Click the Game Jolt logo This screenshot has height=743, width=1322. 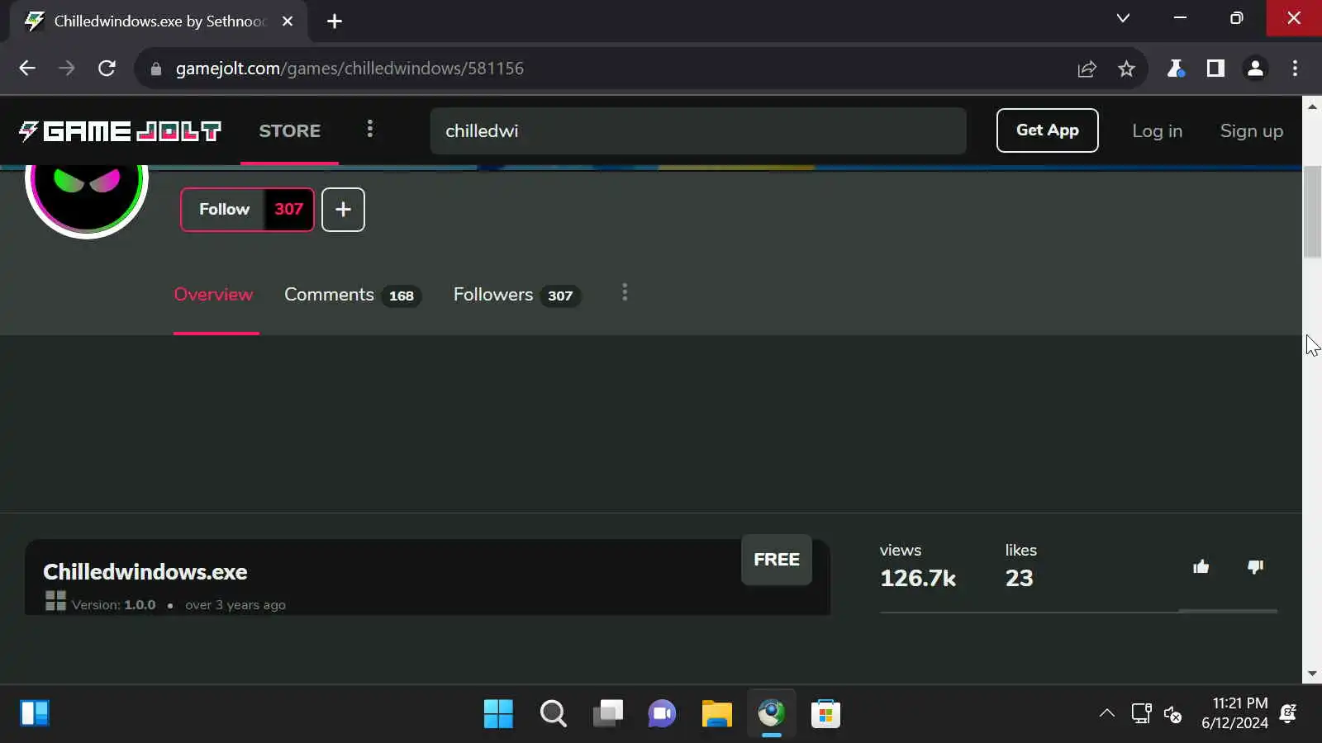pyautogui.click(x=120, y=130)
